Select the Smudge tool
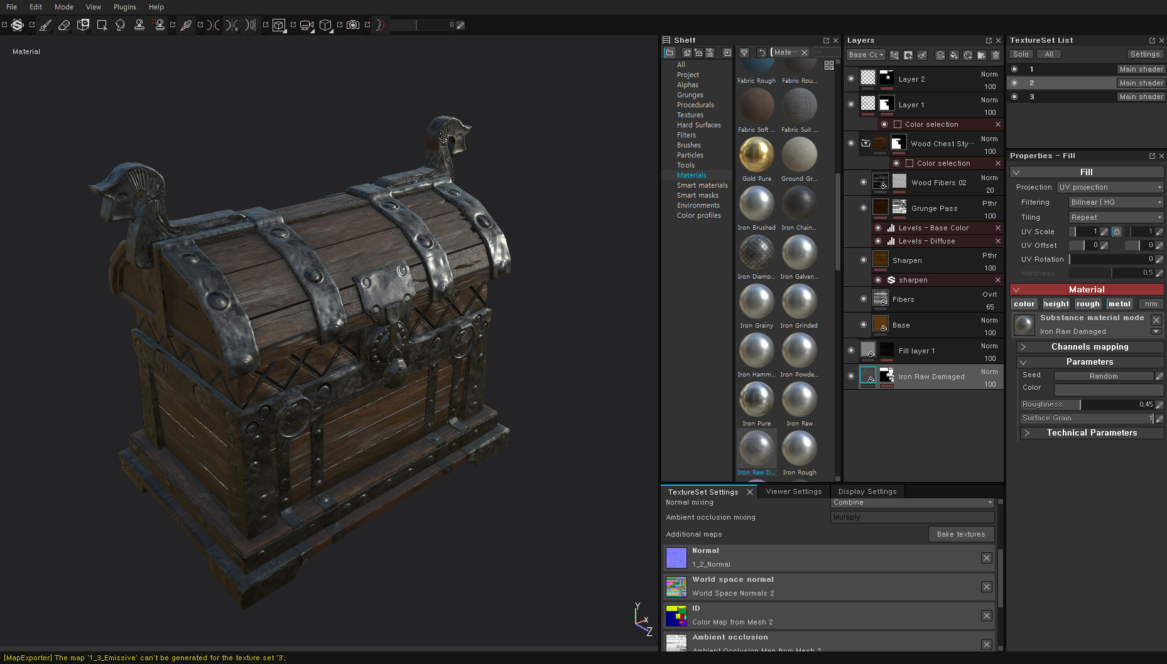This screenshot has height=664, width=1167. point(121,25)
